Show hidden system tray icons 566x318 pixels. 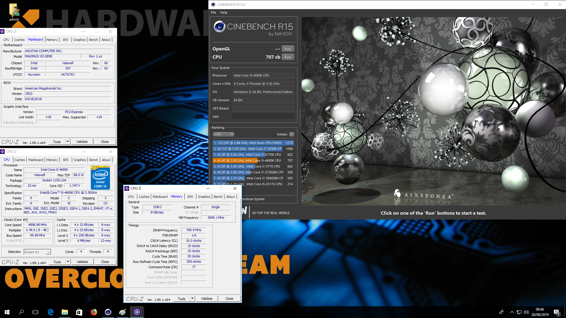(x=512, y=312)
